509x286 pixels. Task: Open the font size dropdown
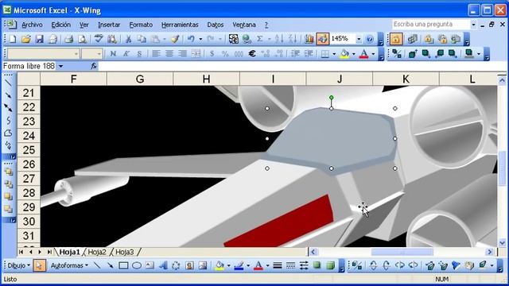99,53
